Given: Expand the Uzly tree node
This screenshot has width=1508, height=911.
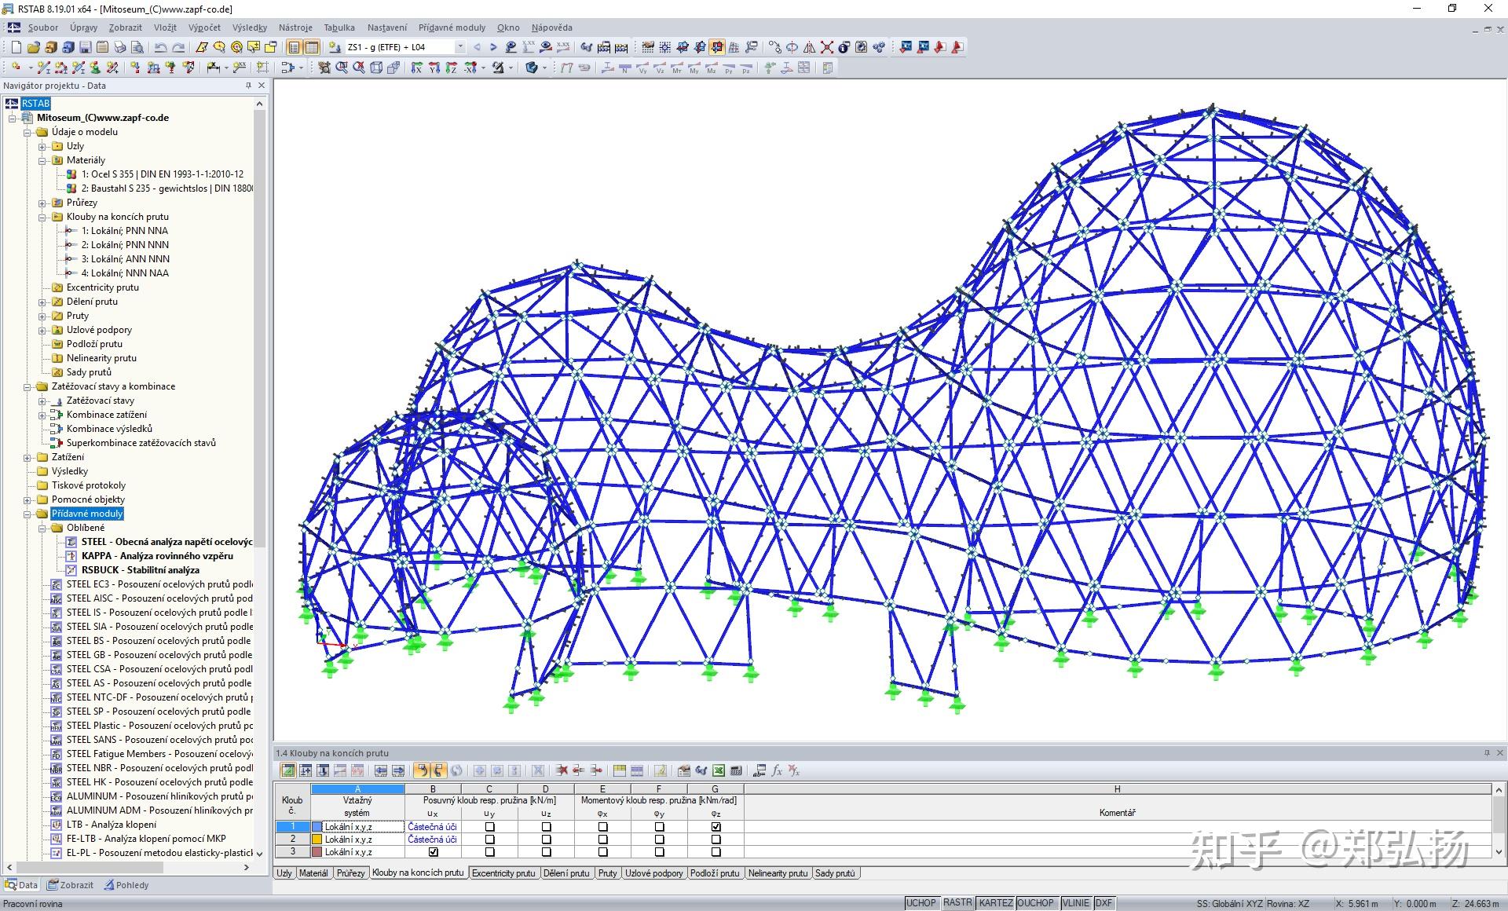Looking at the screenshot, I should click(x=42, y=146).
